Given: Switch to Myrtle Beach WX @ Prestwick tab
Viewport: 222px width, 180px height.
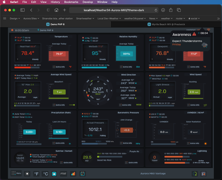Looking at the screenshot, I should click(166, 24).
